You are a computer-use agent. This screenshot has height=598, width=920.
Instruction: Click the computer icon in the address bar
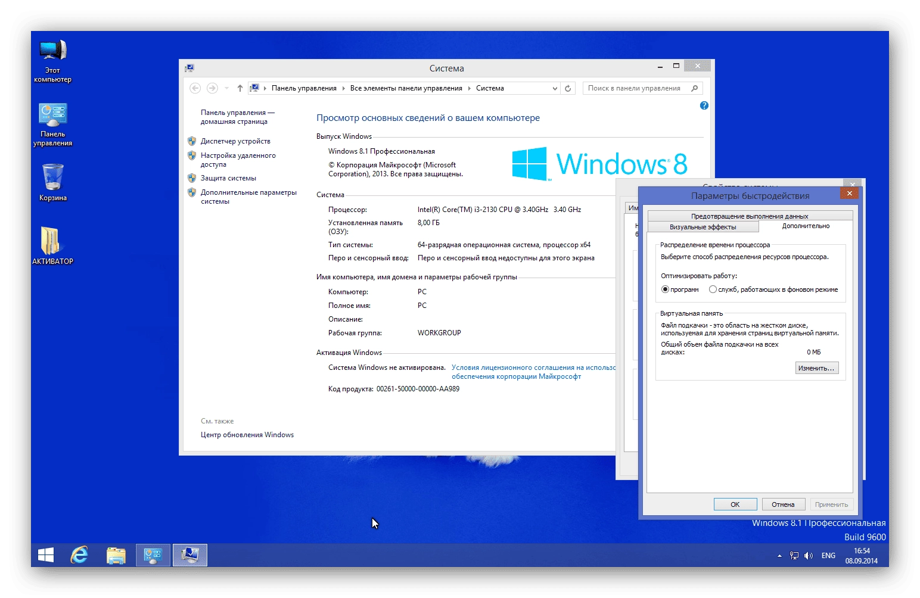click(254, 88)
